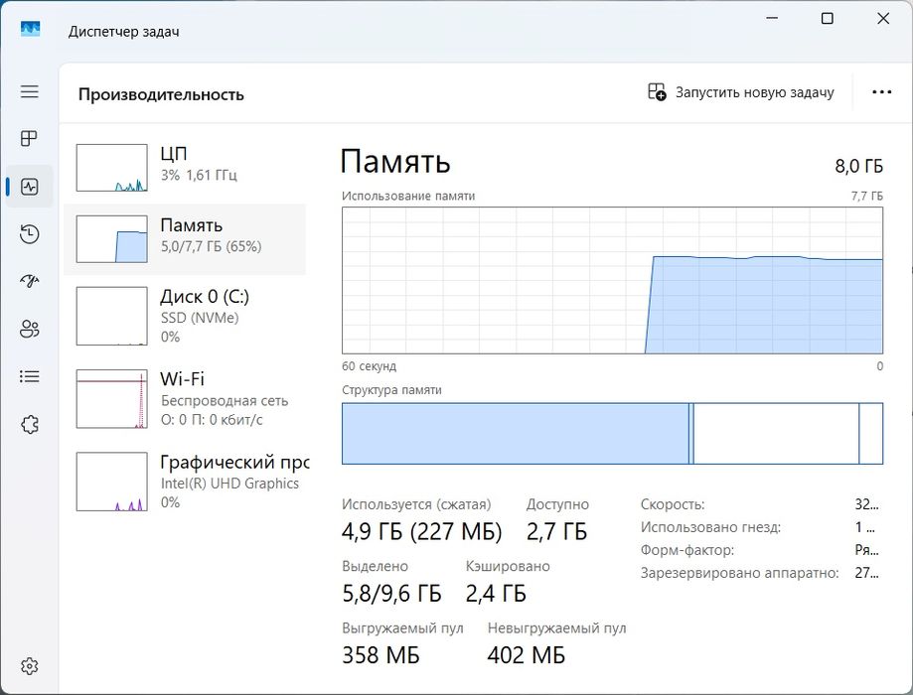Minimize the Task Manager window
913x695 pixels.
[x=772, y=18]
